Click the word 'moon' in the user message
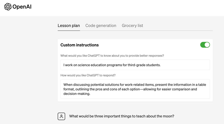Screen dimensions: 224x124 click(x=169, y=116)
